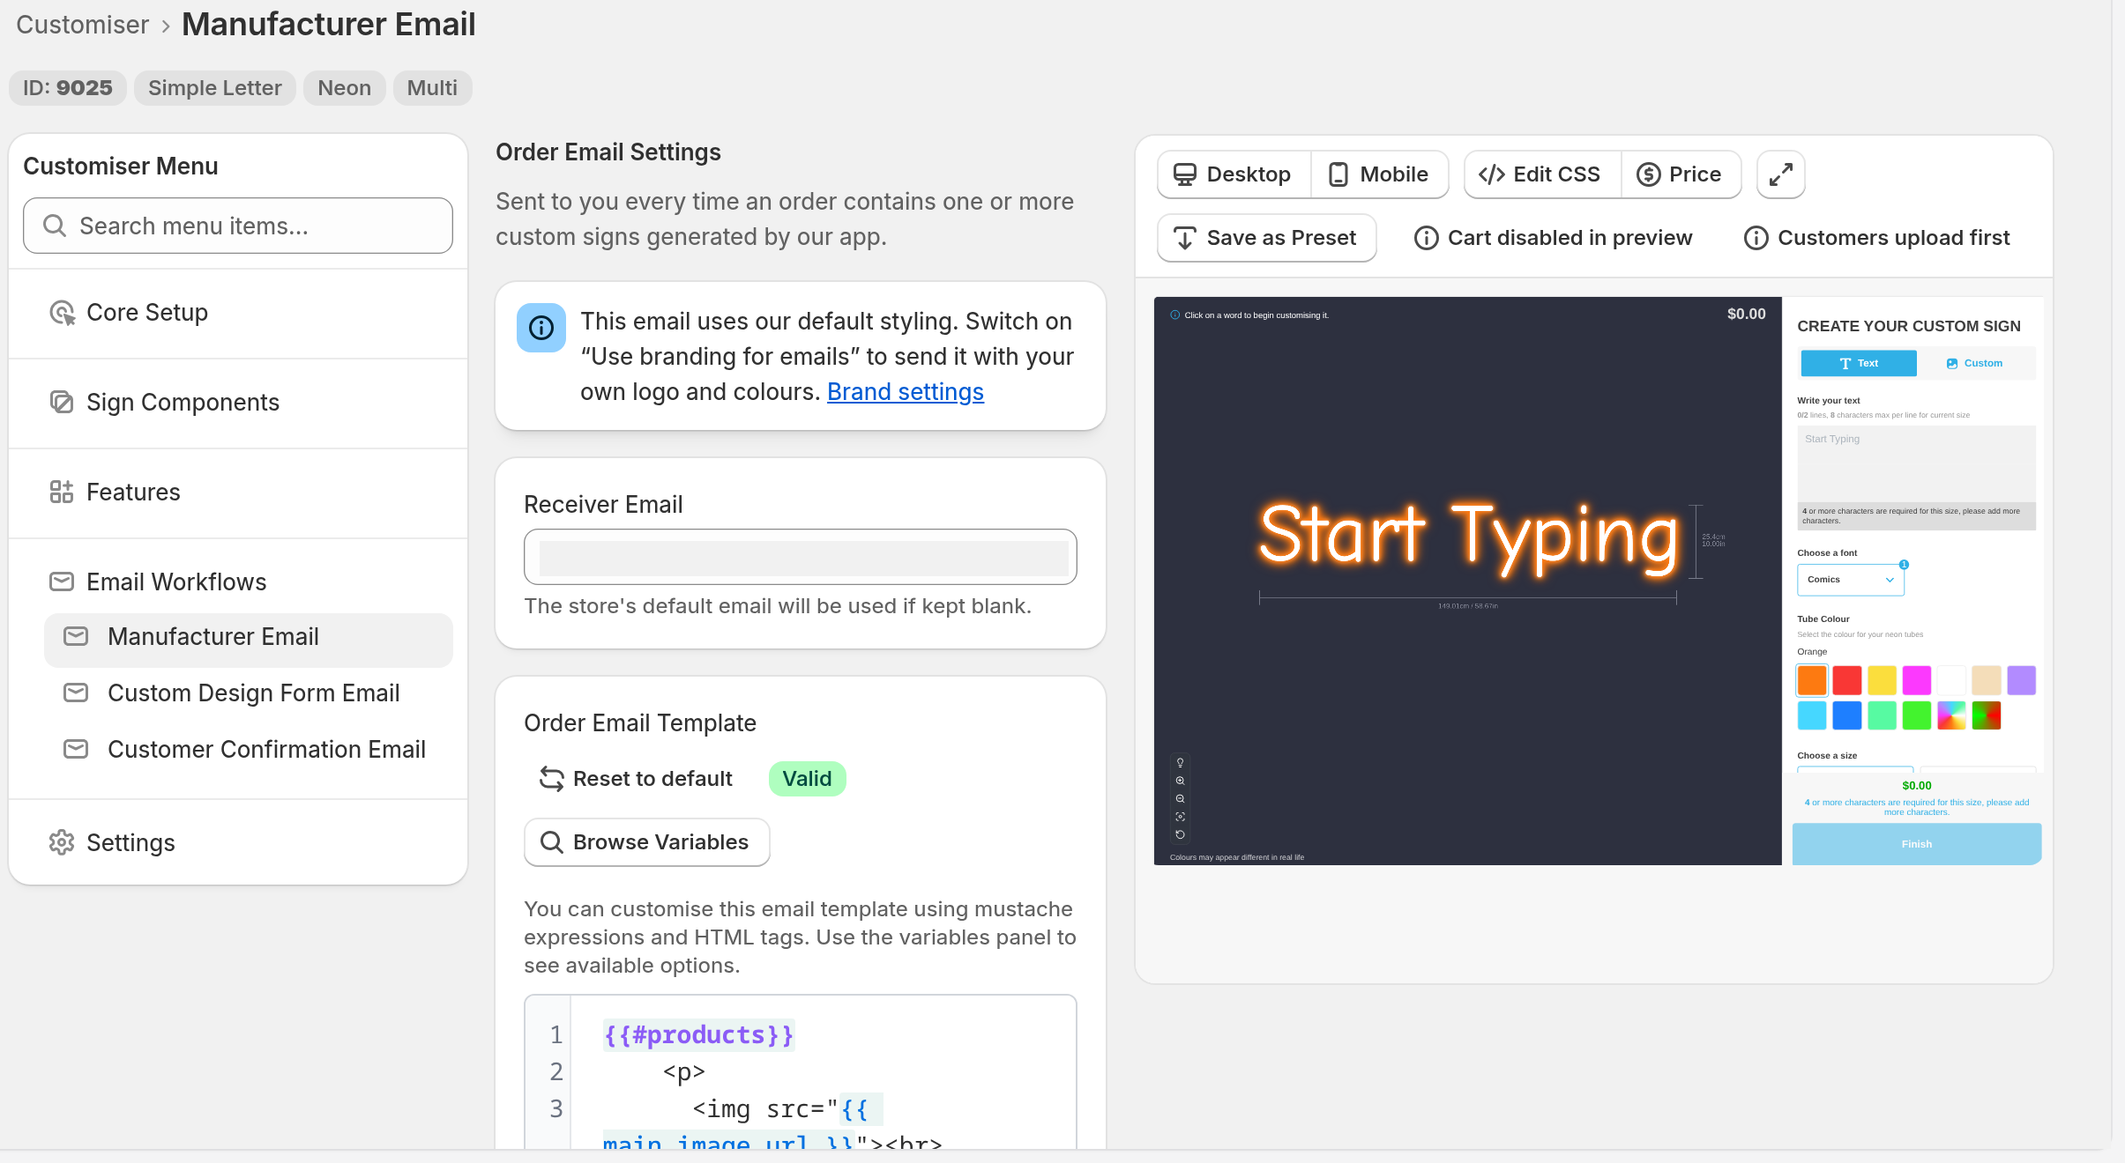
Task: Select the red tube colour
Action: [1847, 681]
